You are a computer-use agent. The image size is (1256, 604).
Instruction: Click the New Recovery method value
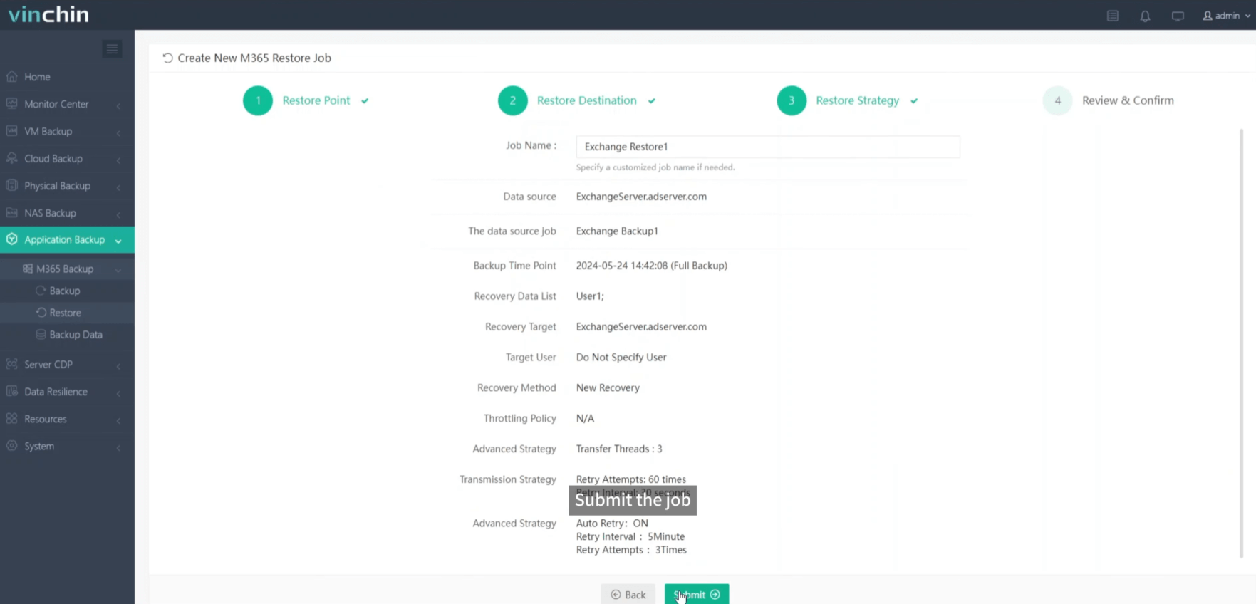click(608, 388)
